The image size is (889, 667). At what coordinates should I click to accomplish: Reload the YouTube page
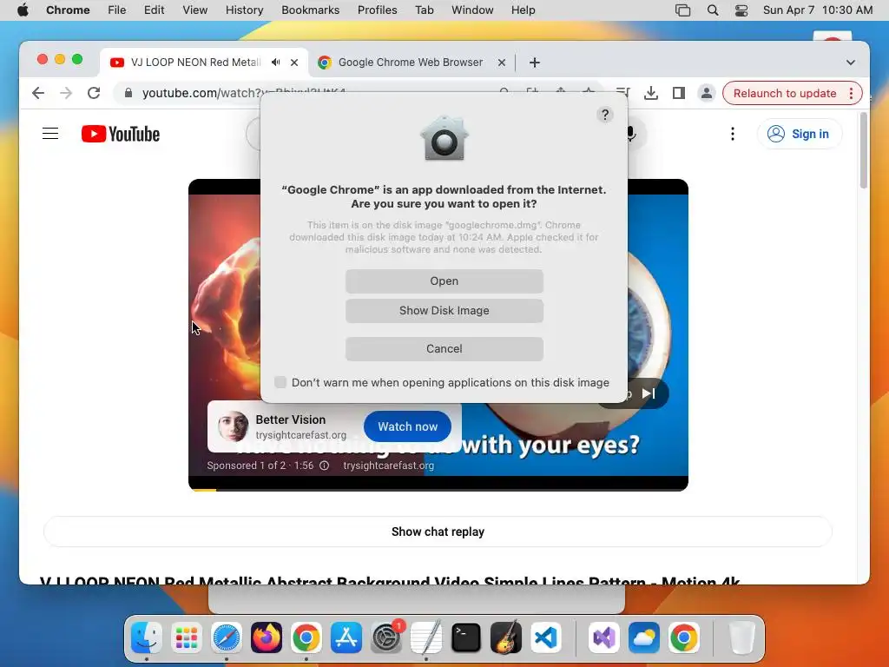(x=94, y=93)
